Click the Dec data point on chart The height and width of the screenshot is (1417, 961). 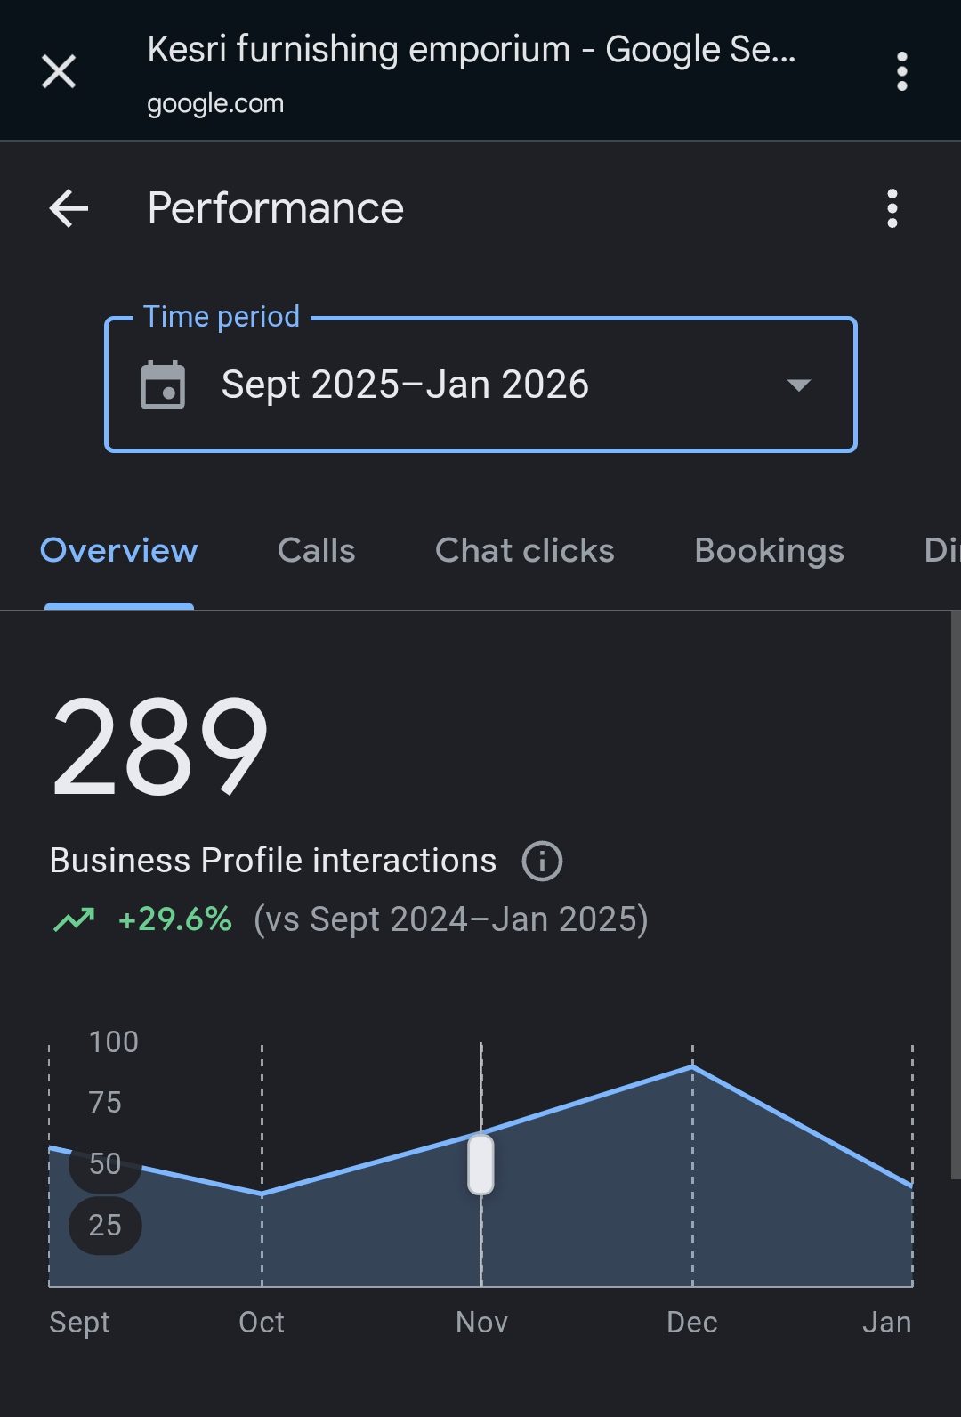[692, 1066]
